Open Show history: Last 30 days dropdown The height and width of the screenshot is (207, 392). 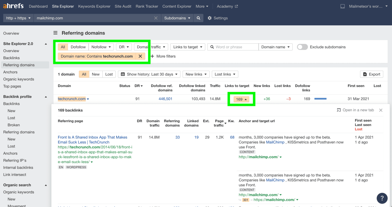pos(149,74)
